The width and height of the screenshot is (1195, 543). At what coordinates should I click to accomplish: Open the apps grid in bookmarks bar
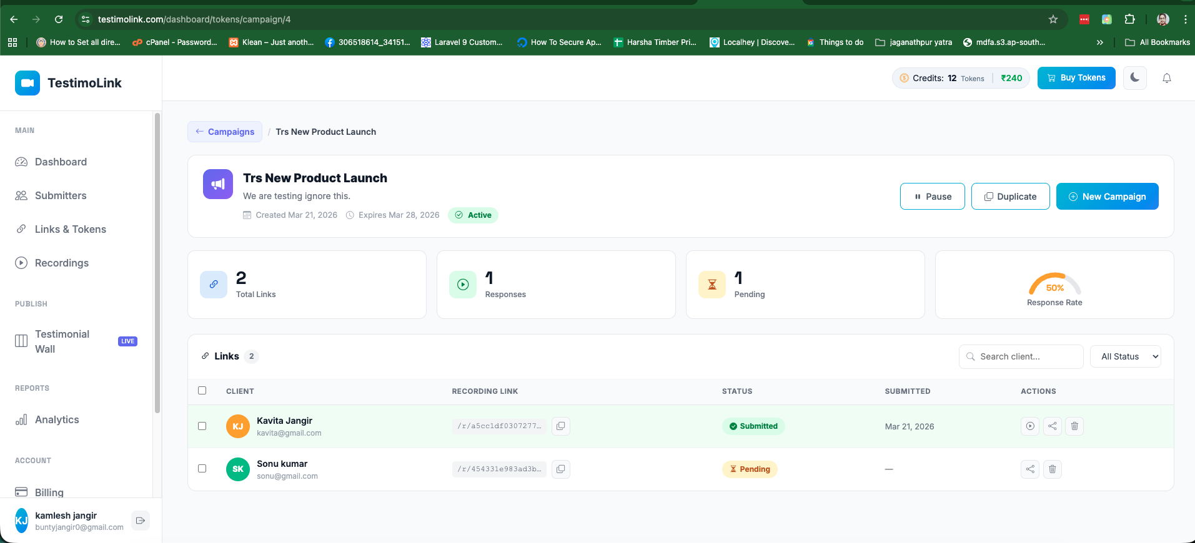pyautogui.click(x=12, y=42)
